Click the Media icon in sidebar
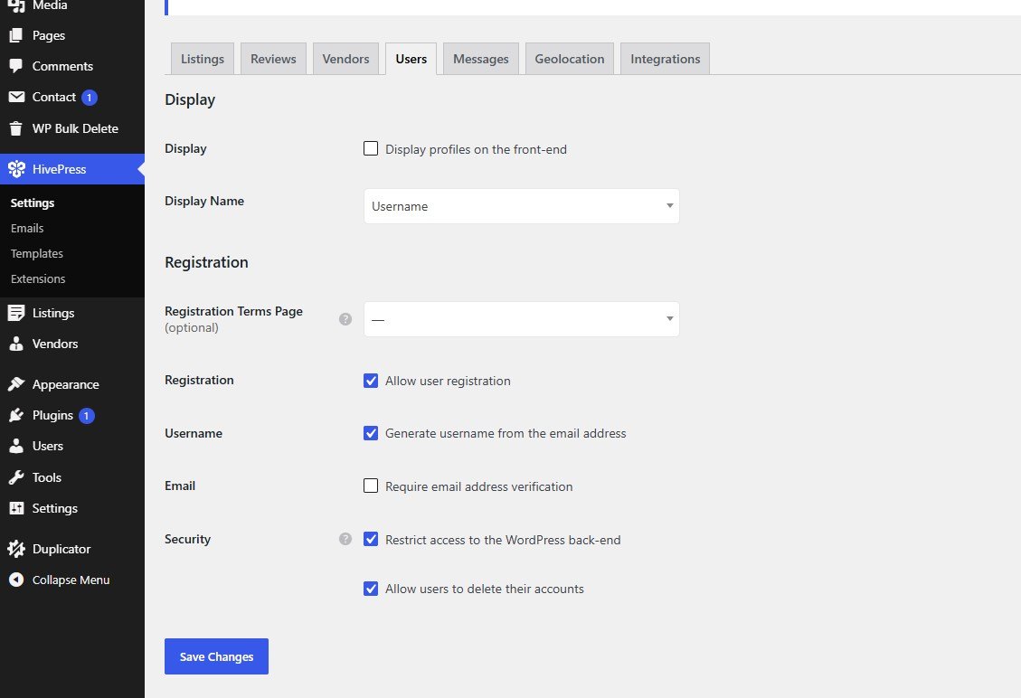 (x=16, y=5)
